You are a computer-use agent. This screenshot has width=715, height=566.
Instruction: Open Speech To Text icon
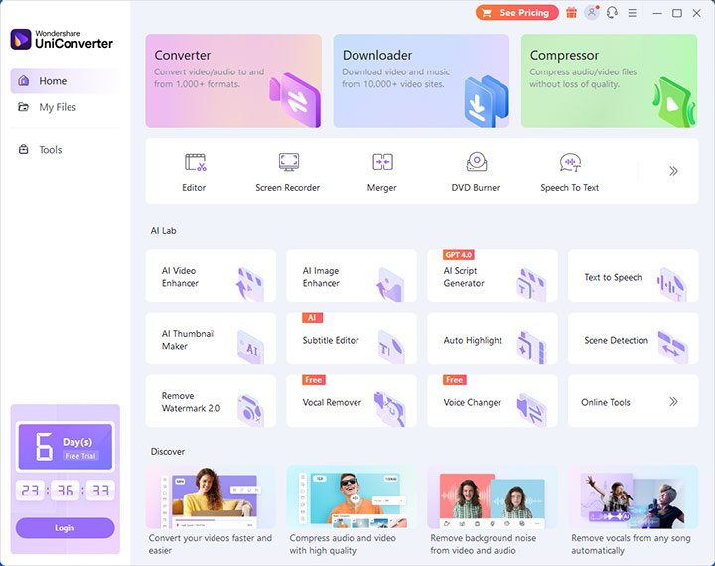tap(570, 162)
